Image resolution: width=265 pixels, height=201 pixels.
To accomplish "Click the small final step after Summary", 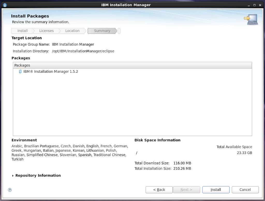I will pyautogui.click(x=119, y=31).
